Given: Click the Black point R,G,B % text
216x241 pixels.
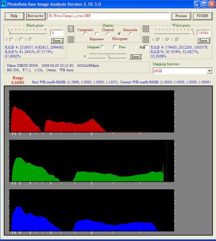Looking at the screenshot, I should click(29, 54).
